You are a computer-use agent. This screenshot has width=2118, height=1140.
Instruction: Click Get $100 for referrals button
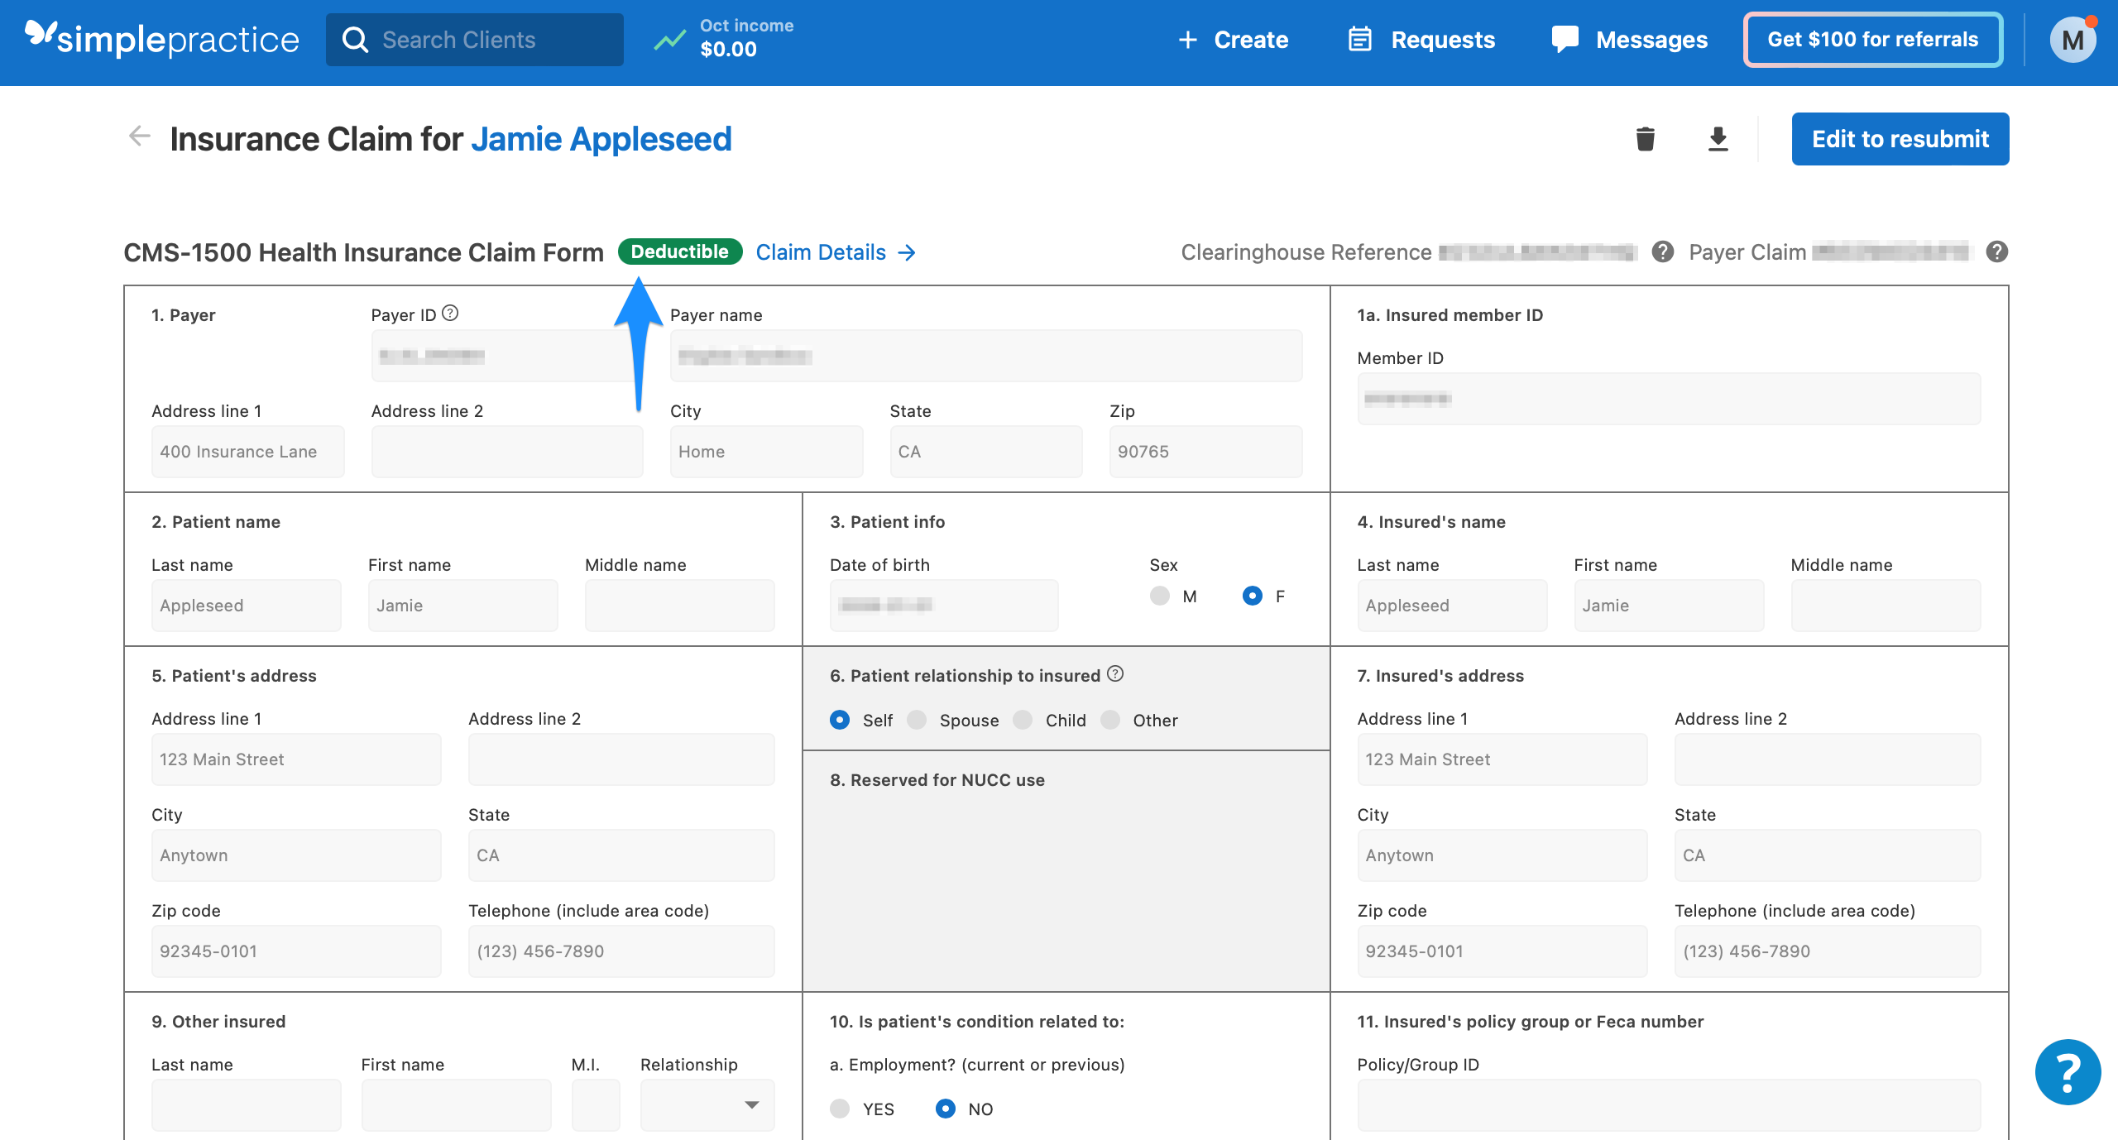[x=1873, y=40]
